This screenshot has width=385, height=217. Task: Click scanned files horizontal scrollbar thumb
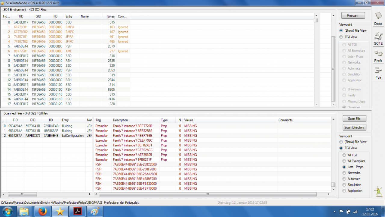pos(22,194)
